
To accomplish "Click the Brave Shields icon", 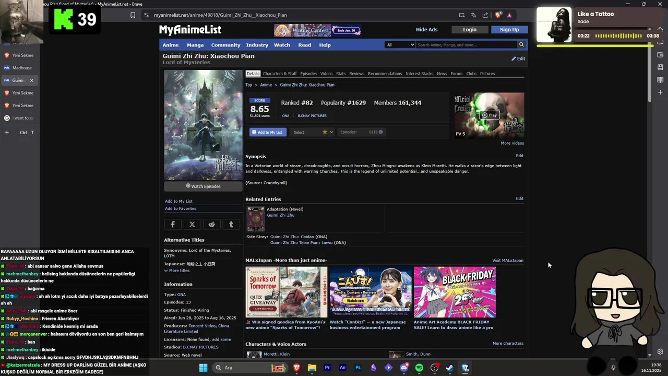I will point(498,15).
